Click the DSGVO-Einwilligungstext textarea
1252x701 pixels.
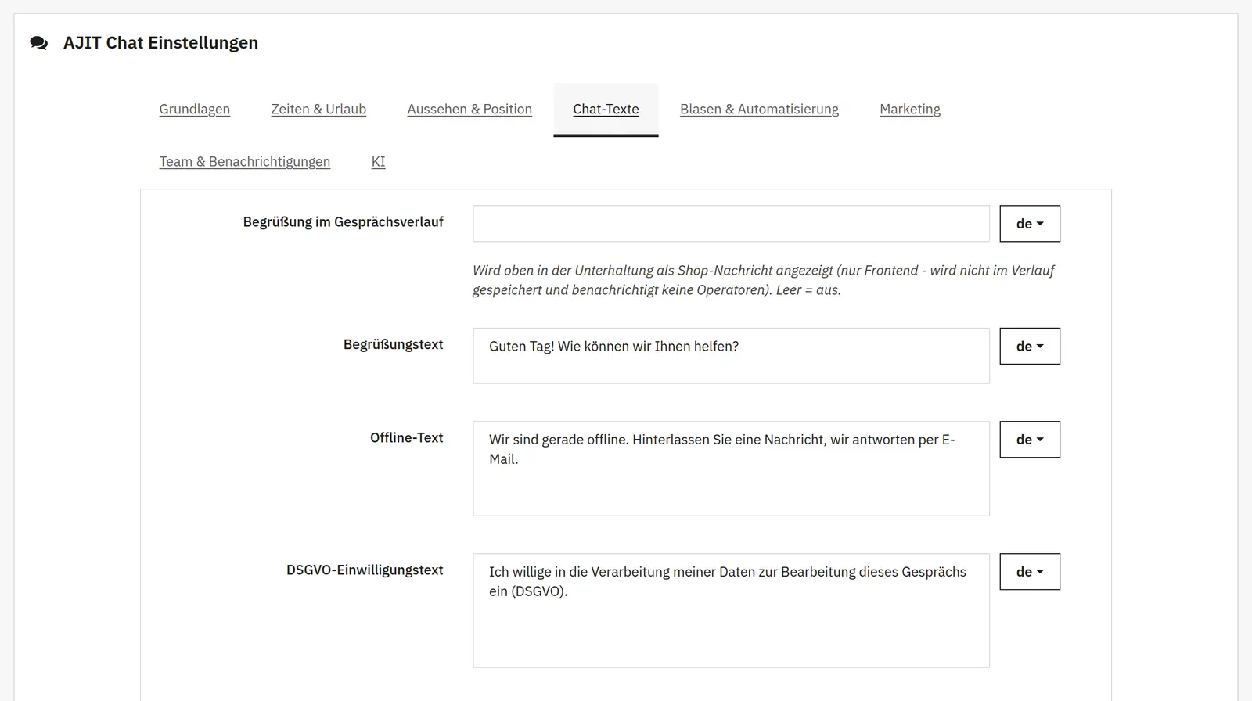pyautogui.click(x=731, y=610)
